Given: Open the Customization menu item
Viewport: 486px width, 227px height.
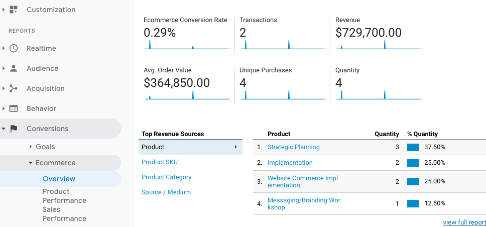Looking at the screenshot, I should tap(51, 10).
